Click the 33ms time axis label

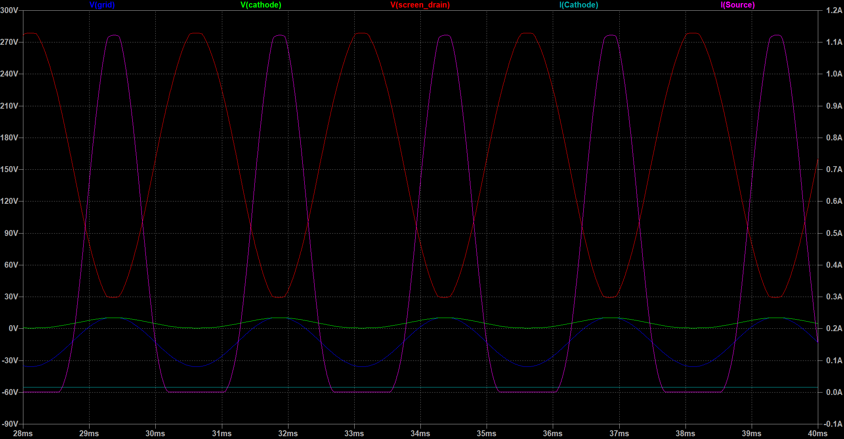pos(354,433)
